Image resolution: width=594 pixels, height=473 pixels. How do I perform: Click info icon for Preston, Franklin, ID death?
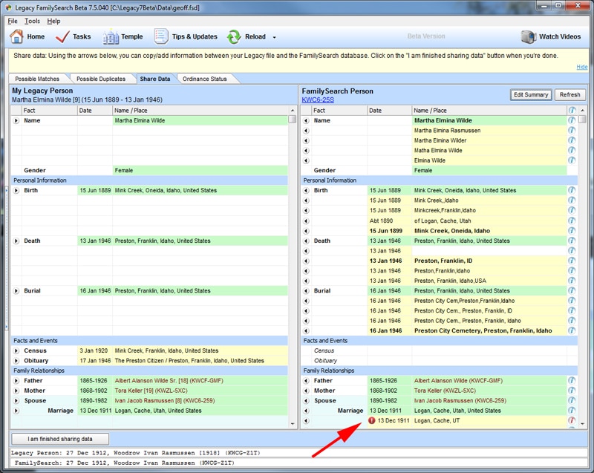point(572,261)
